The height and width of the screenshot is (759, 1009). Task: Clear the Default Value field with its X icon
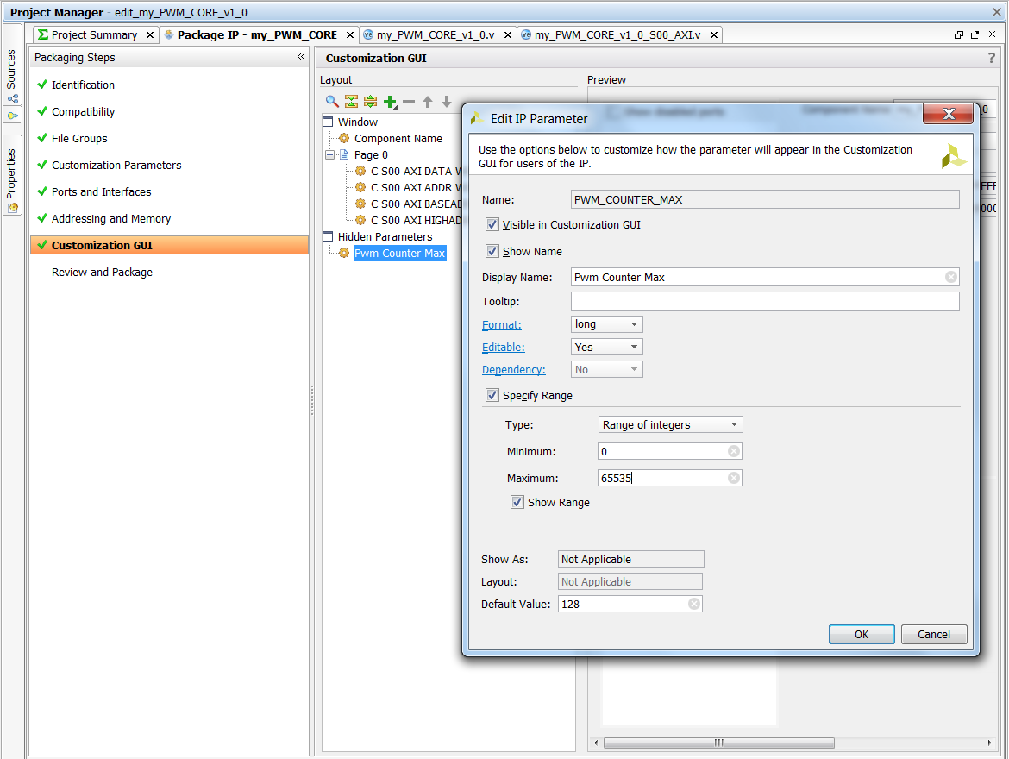(x=694, y=604)
